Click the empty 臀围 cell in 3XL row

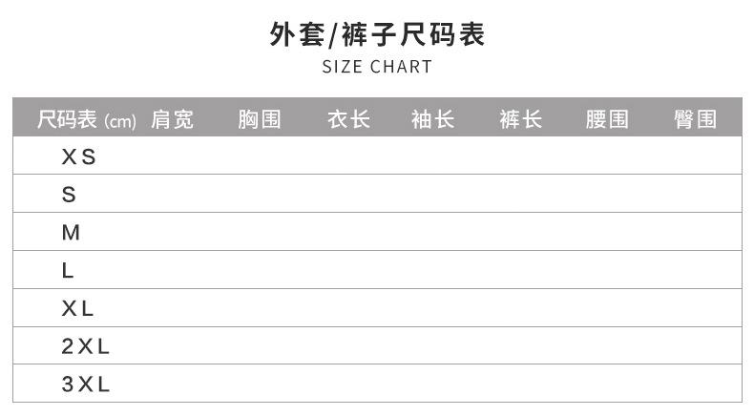click(695, 385)
